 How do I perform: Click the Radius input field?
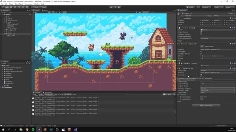point(218,58)
